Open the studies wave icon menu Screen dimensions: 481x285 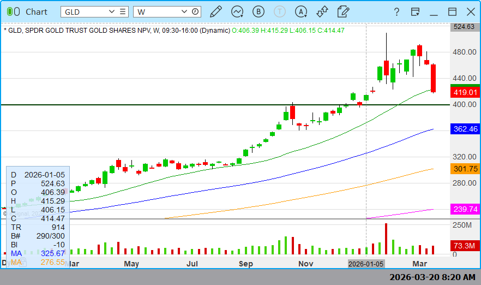237,11
